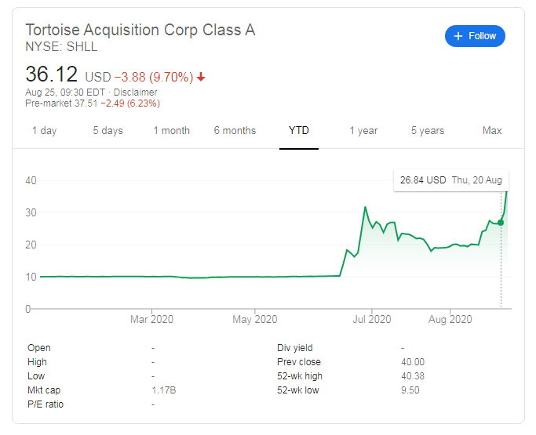Click the Tortoise Acquisition Corp title
Screen dimensions: 536x435
tap(140, 30)
